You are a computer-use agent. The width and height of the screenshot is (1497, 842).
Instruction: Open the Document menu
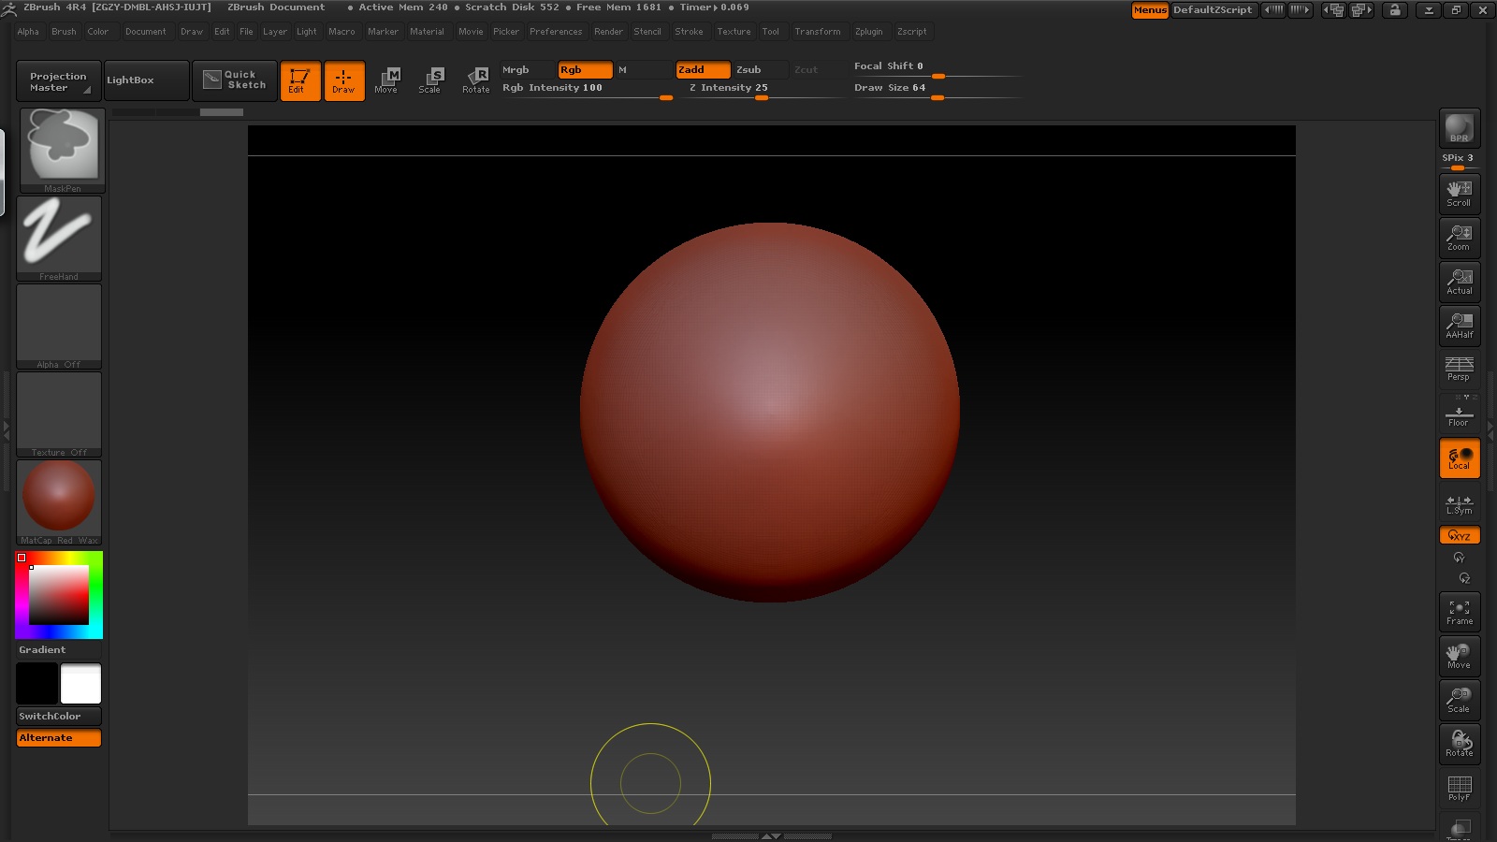click(x=146, y=32)
